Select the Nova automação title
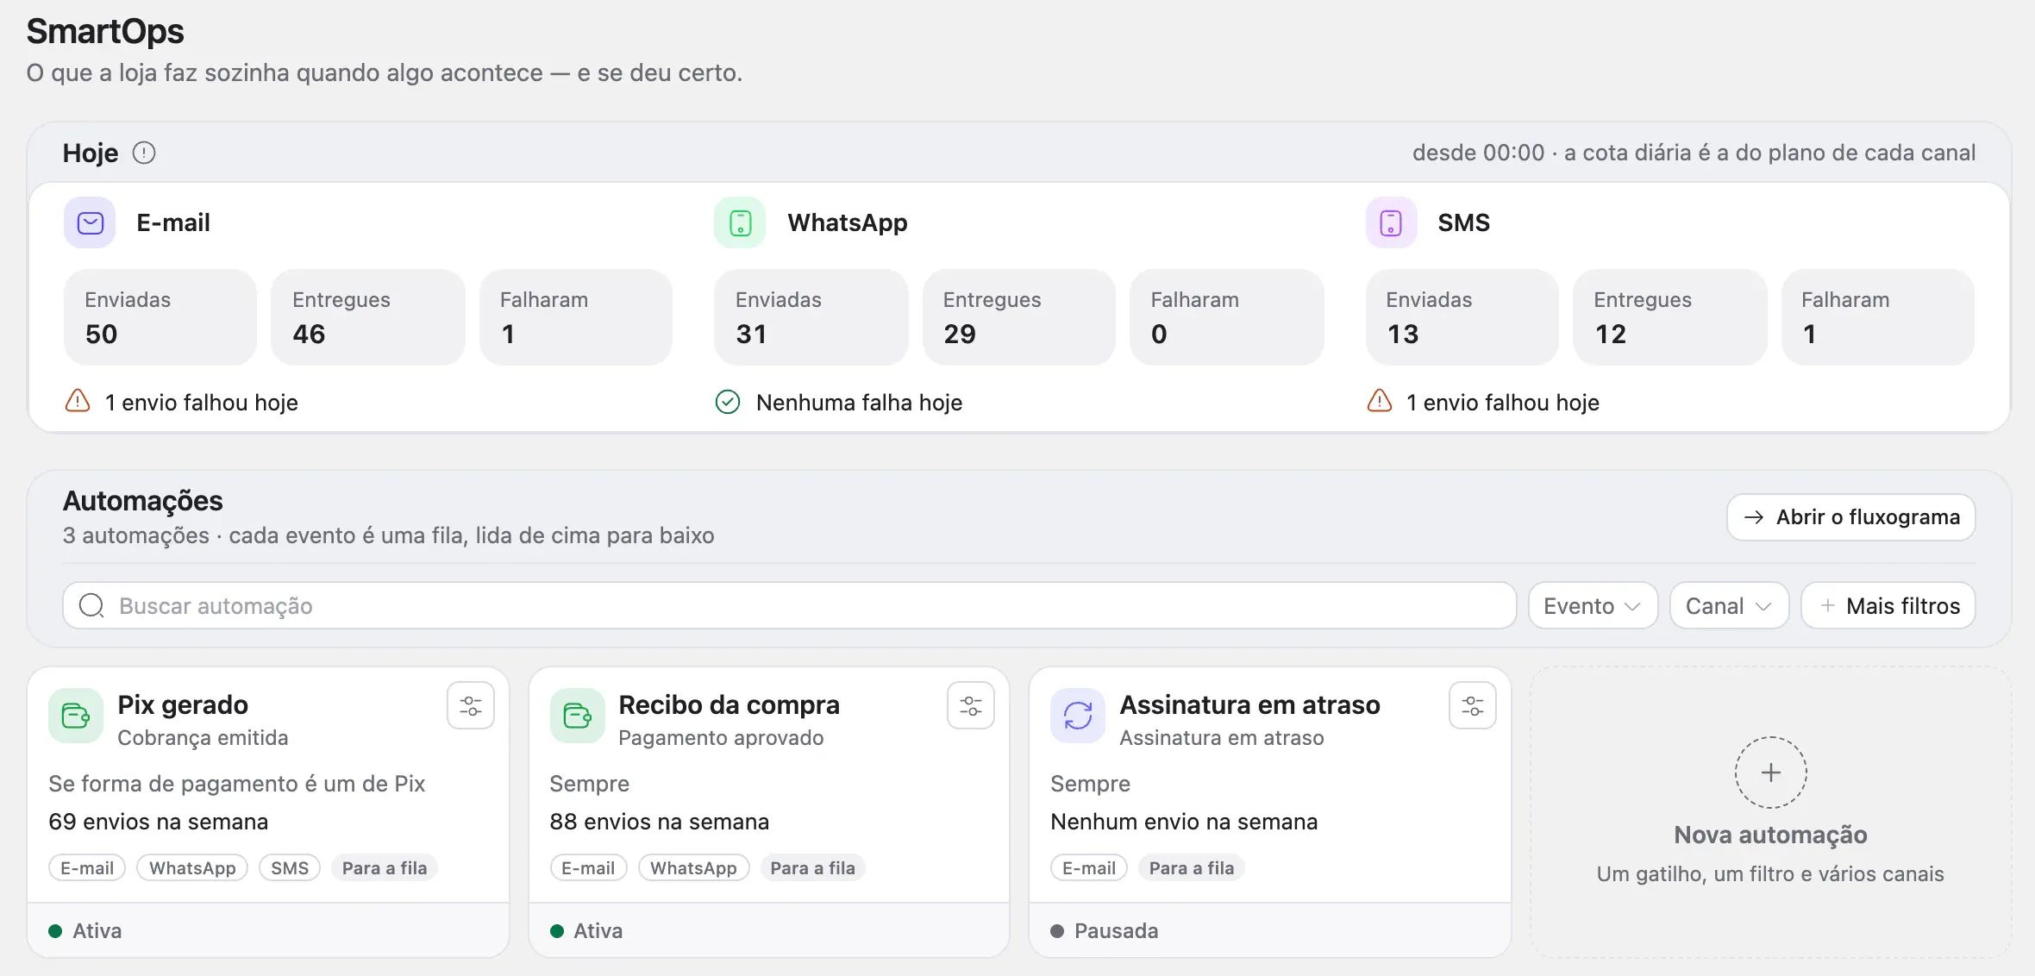 [x=1770, y=835]
